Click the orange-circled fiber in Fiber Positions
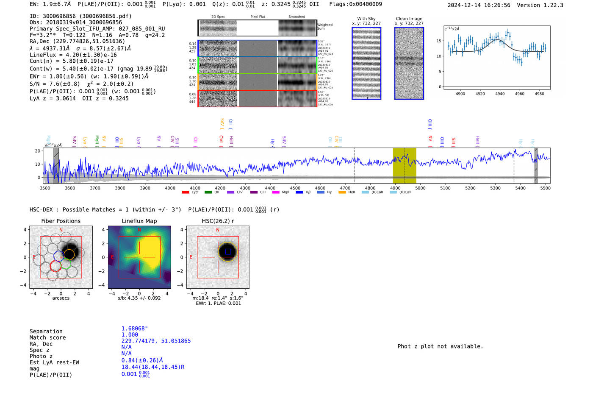The image size is (593, 404). (69, 254)
